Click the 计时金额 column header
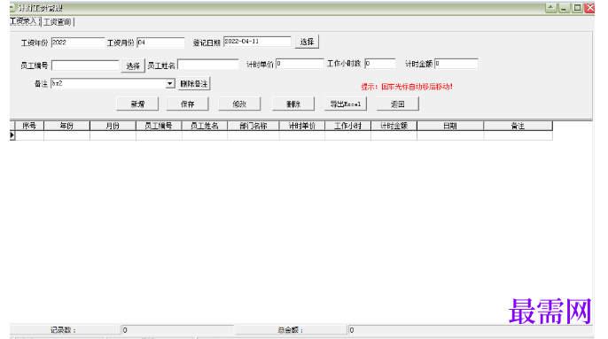This screenshot has height=339, width=608. [394, 126]
